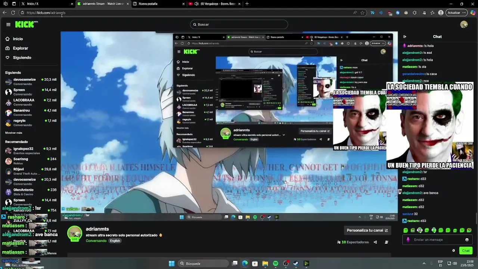
Task: Share the stream via share icon
Action: 375,242
